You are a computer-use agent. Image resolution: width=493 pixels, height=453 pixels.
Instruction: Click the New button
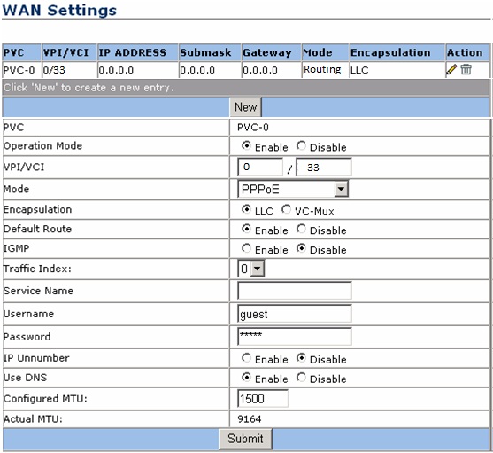tap(245, 107)
